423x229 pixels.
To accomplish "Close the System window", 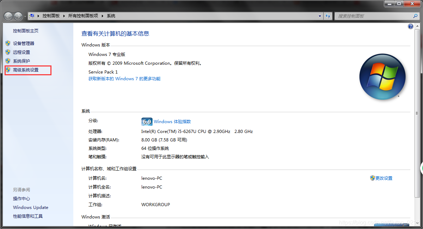I will pos(412,3).
